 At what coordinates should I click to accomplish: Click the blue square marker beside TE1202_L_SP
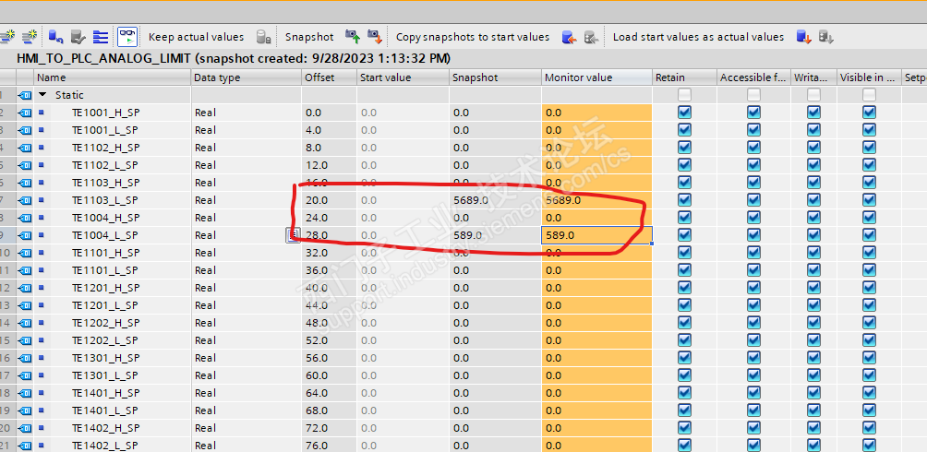point(42,339)
